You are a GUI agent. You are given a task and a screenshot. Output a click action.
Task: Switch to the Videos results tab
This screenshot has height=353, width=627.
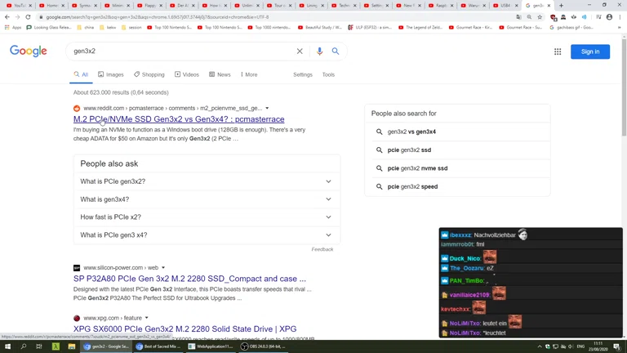coord(187,74)
